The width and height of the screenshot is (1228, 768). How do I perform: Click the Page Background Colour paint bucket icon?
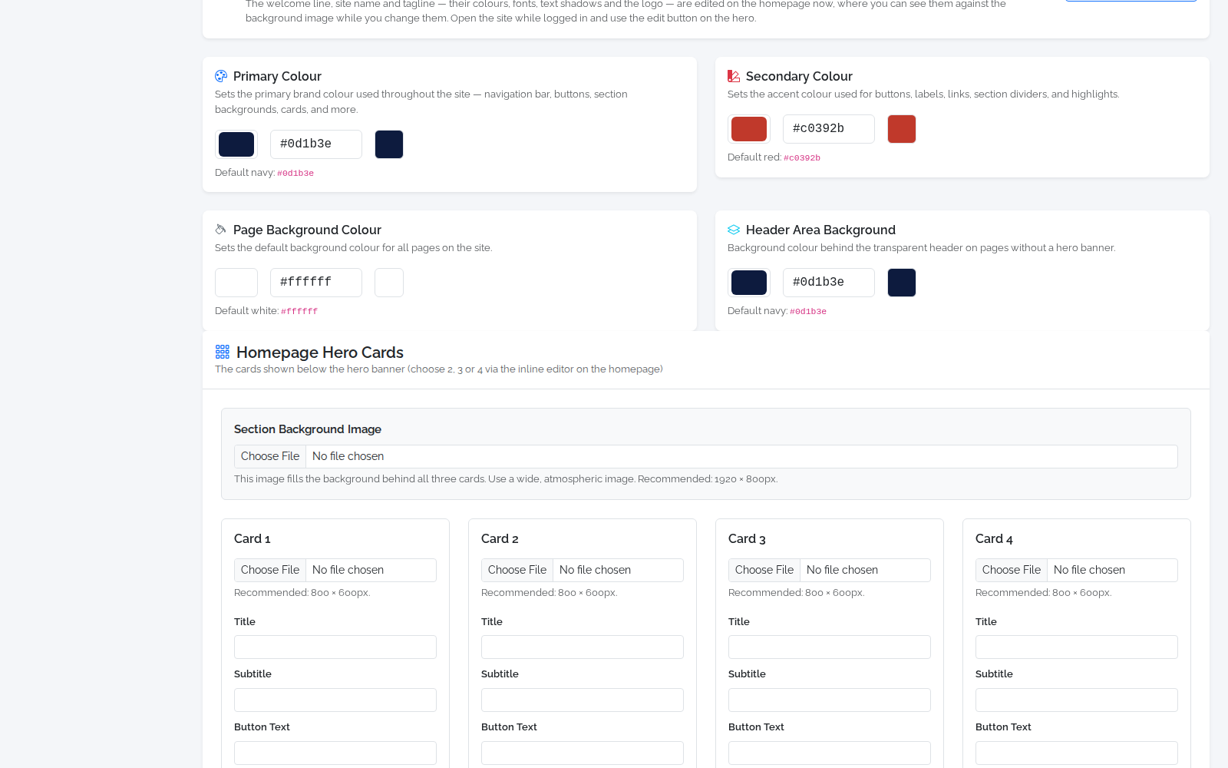click(221, 230)
